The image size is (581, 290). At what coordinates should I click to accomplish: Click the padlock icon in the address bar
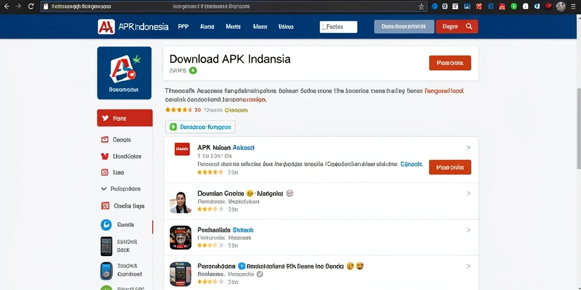46,6
